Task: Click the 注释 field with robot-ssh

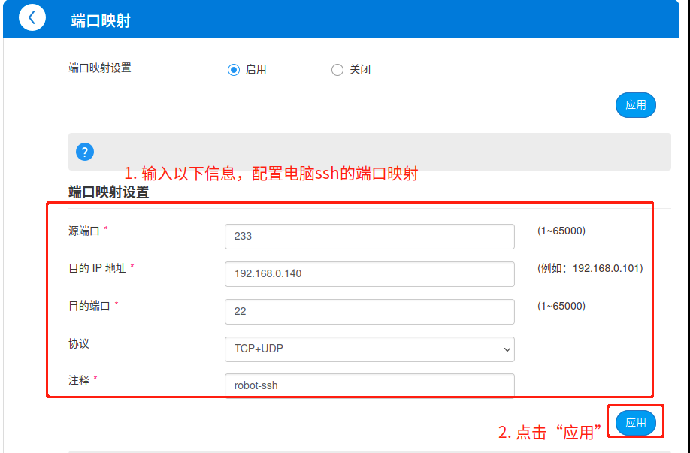Action: tap(369, 385)
